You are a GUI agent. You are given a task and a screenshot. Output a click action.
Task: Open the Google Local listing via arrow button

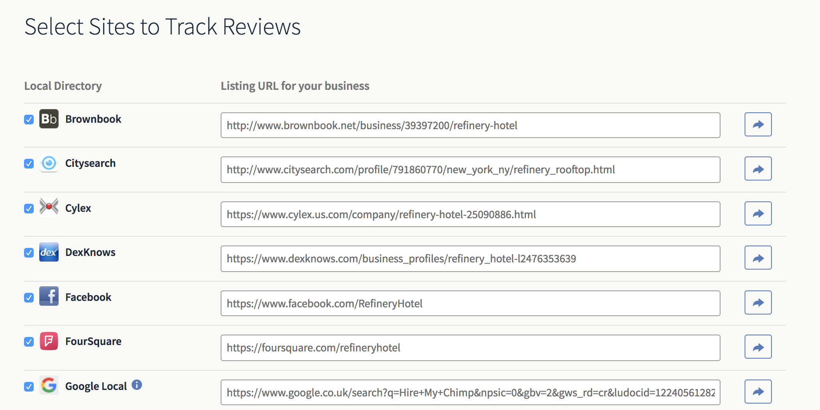coord(758,392)
